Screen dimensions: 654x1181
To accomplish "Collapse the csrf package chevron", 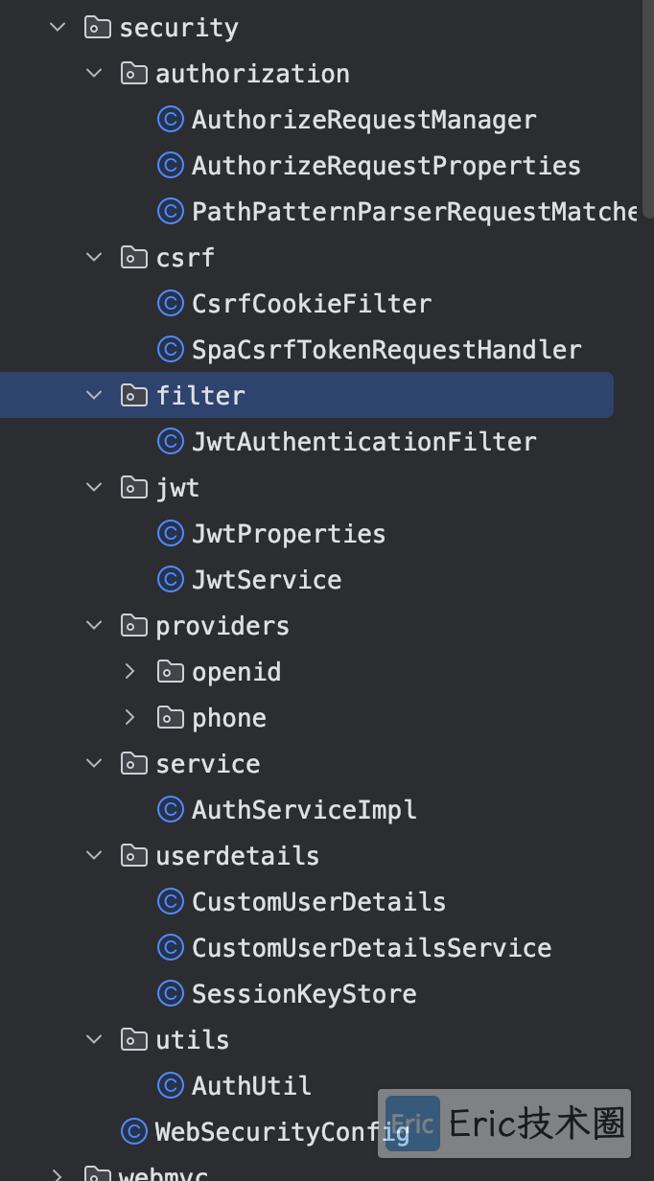I will pos(94,258).
